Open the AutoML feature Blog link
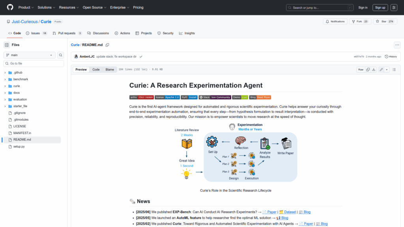Screen dimensions: 404x227 tap(282, 218)
